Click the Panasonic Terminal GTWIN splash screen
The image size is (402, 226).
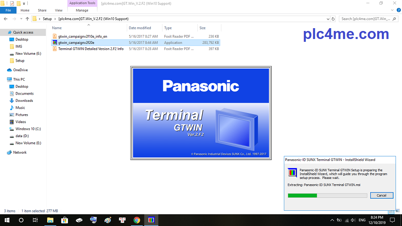pyautogui.click(x=201, y=113)
